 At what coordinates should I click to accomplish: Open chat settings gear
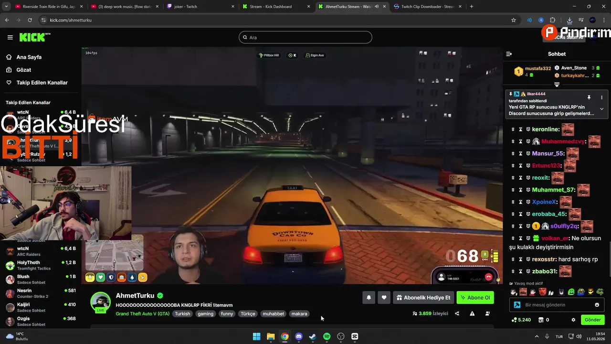pos(573,320)
